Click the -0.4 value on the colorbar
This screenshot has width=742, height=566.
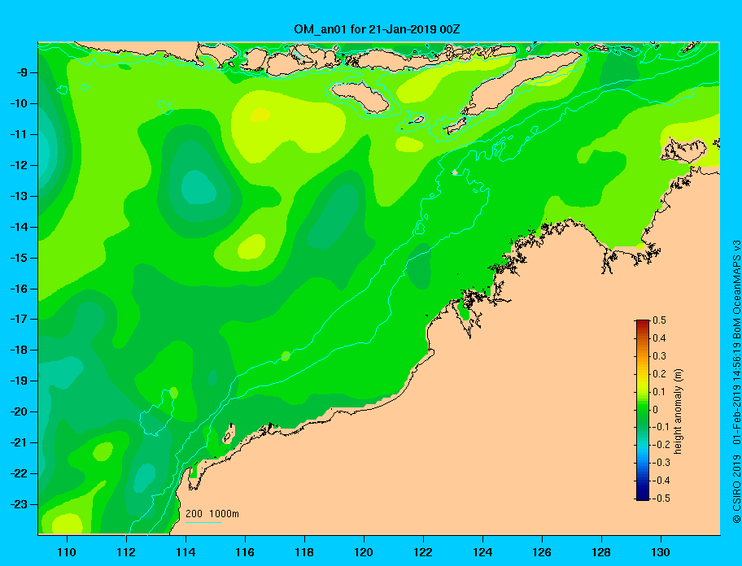pyautogui.click(x=661, y=481)
